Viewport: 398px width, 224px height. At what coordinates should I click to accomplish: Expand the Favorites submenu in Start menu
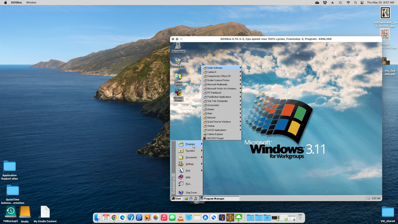190,151
